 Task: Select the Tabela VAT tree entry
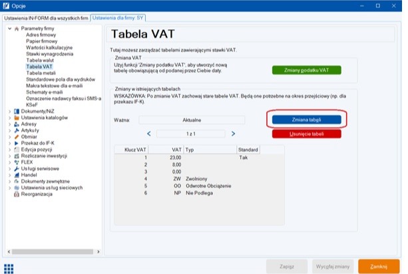39,67
